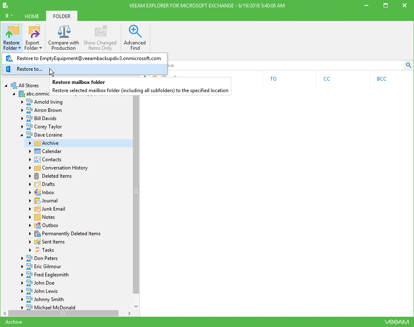Viewport: 414px width, 327px height.
Task: Sort by the CC column header
Action: click(327, 79)
